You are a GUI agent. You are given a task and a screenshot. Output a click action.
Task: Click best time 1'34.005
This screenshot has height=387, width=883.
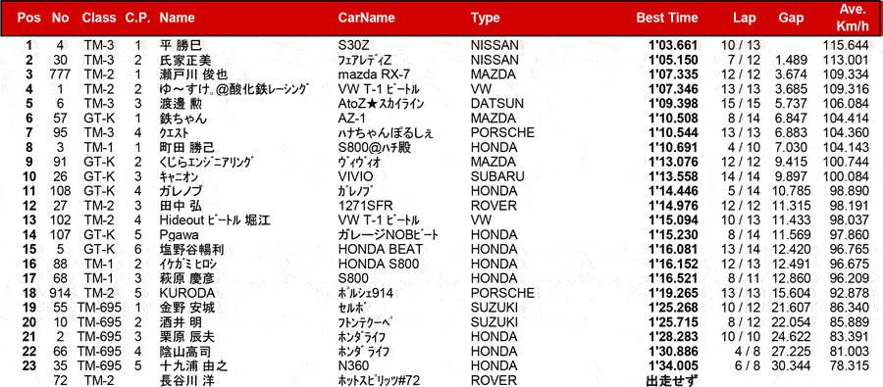pos(673,365)
